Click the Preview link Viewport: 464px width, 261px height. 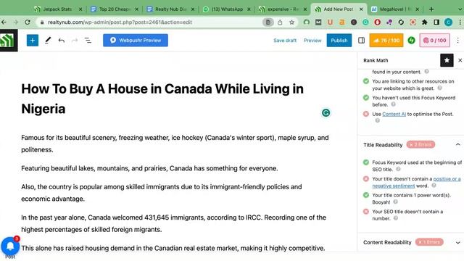click(x=312, y=41)
